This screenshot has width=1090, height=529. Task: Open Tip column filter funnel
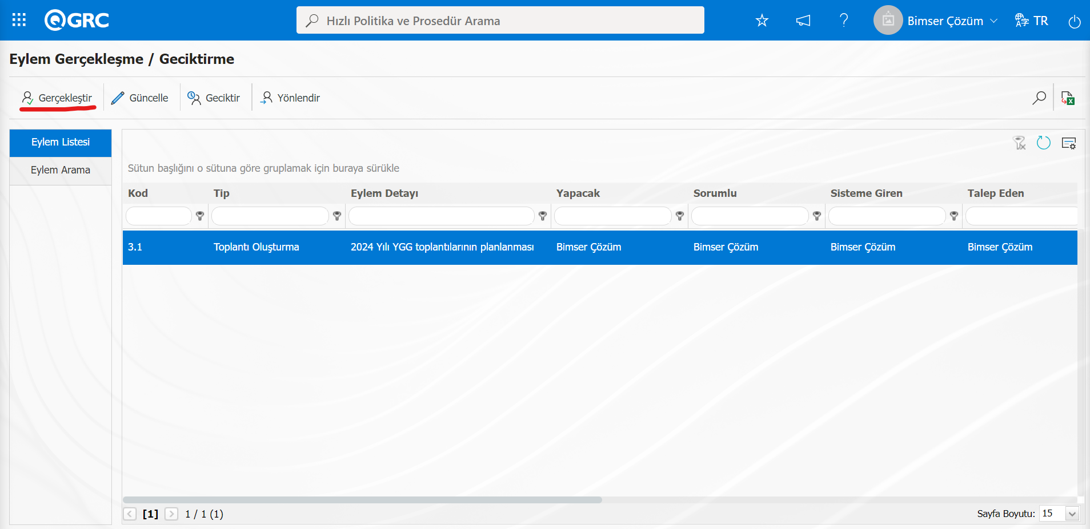(337, 216)
